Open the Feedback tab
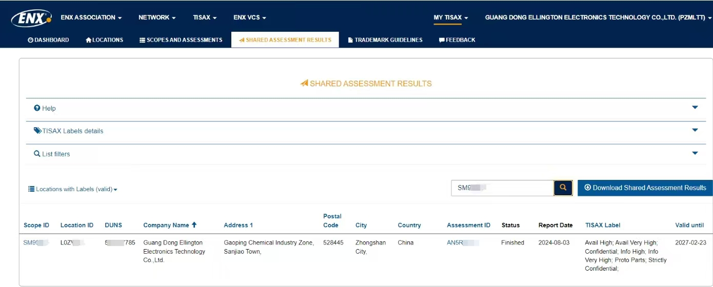The width and height of the screenshot is (713, 287). tap(457, 40)
